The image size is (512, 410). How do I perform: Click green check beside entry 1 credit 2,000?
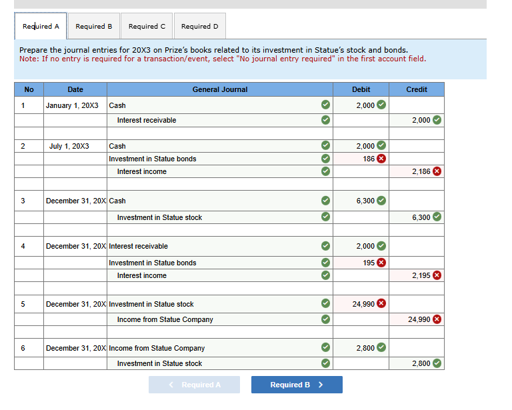pyautogui.click(x=437, y=120)
